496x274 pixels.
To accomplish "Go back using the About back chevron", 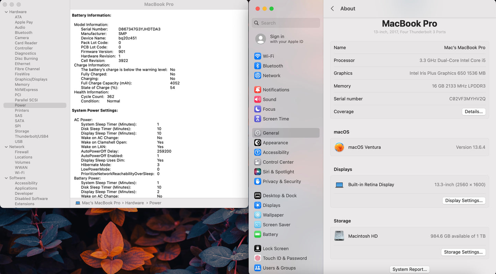I will (x=332, y=9).
